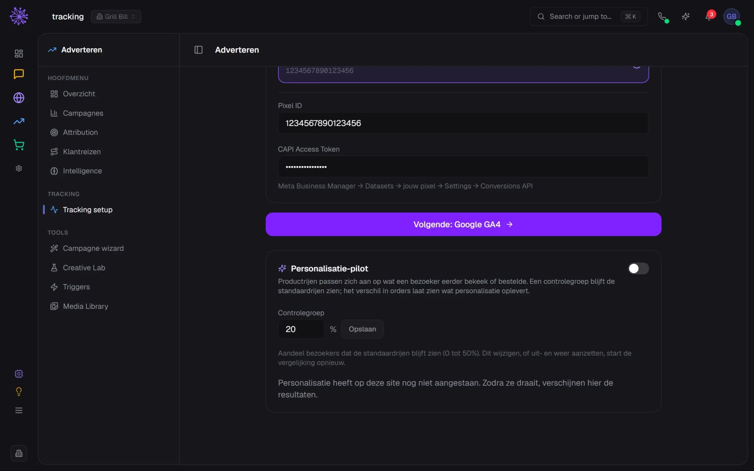Click the 'tracking' title in top bar
The image size is (754, 471).
pyautogui.click(x=68, y=16)
